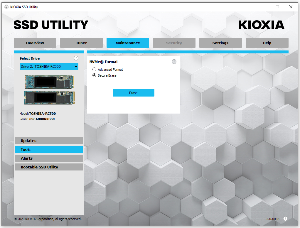Click the Model:TOSHIBA-RC500 text
Viewport: 300px width, 228px height.
[x=38, y=114]
